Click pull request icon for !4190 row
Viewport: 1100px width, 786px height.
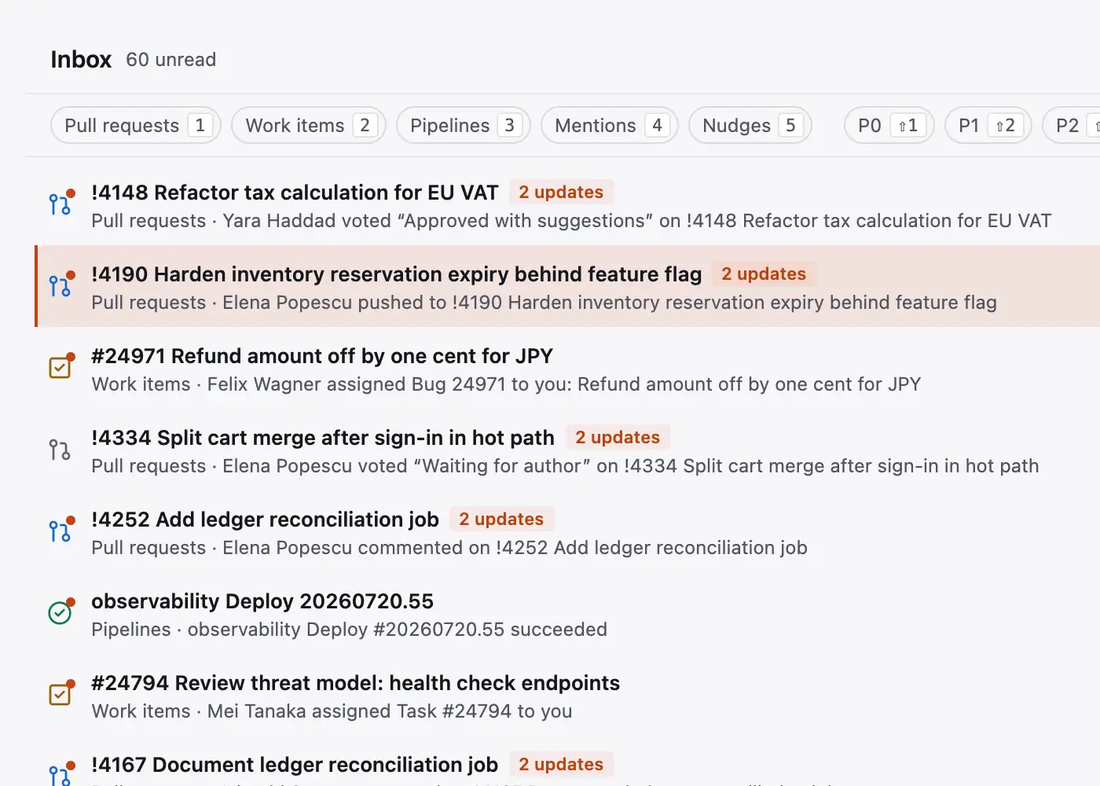60,287
